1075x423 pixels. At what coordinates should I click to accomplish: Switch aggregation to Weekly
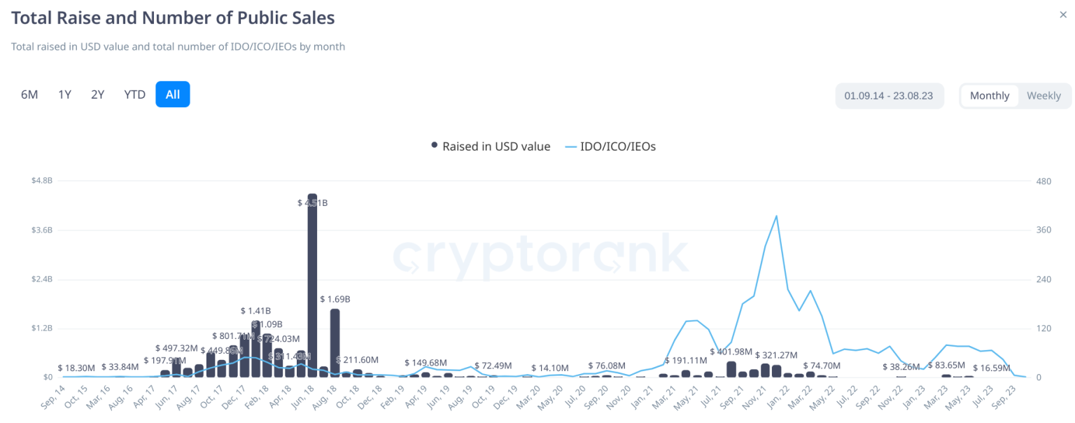(1044, 95)
